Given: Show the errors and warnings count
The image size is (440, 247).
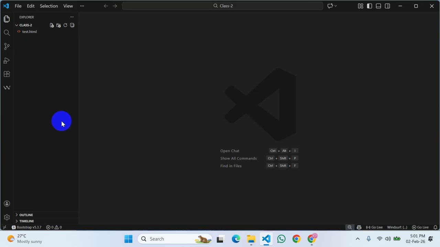Looking at the screenshot, I should 54,227.
